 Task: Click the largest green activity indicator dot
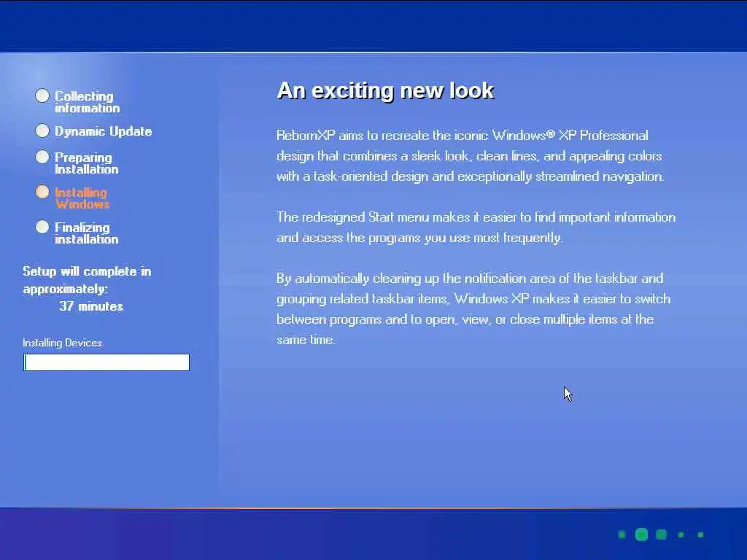coord(642,534)
